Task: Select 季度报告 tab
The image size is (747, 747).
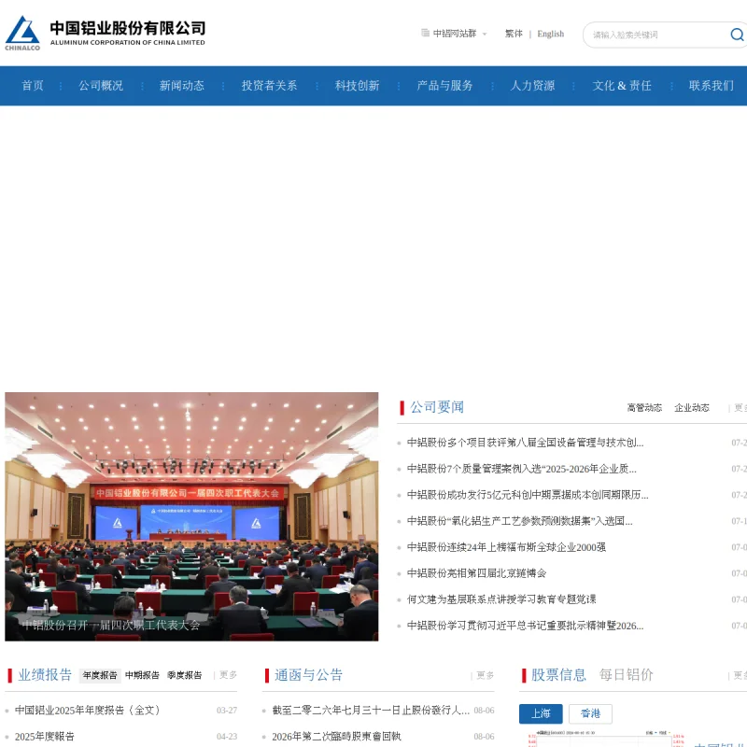Action: click(x=184, y=675)
